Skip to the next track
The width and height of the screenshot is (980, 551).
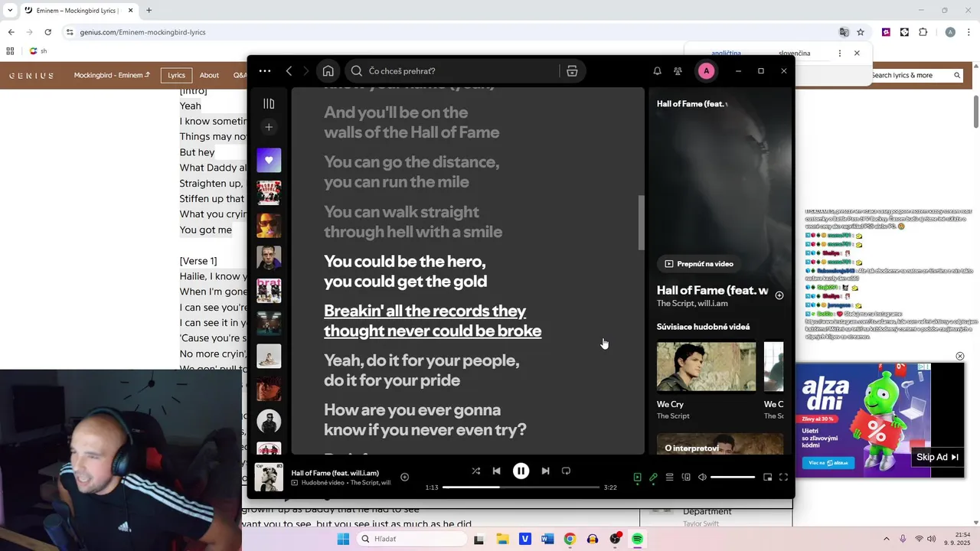[545, 471]
